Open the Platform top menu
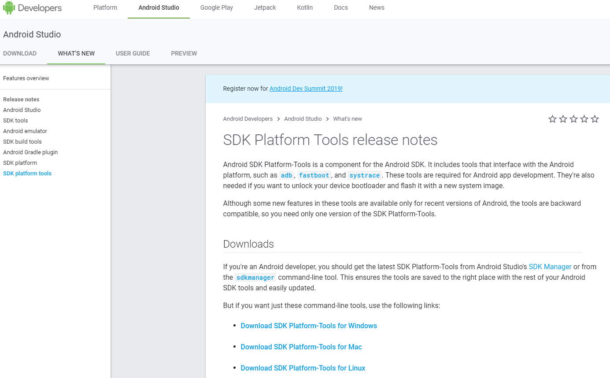610x378 pixels. (x=105, y=7)
